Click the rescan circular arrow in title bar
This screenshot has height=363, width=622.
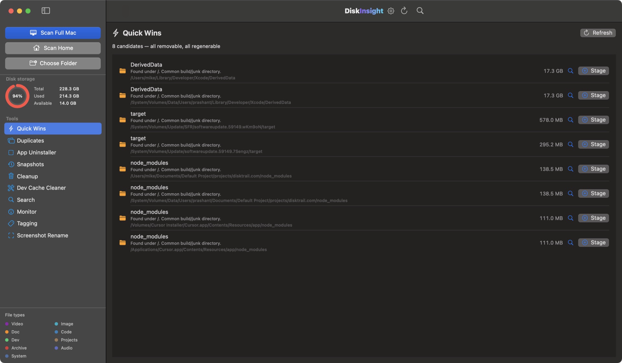tap(404, 11)
